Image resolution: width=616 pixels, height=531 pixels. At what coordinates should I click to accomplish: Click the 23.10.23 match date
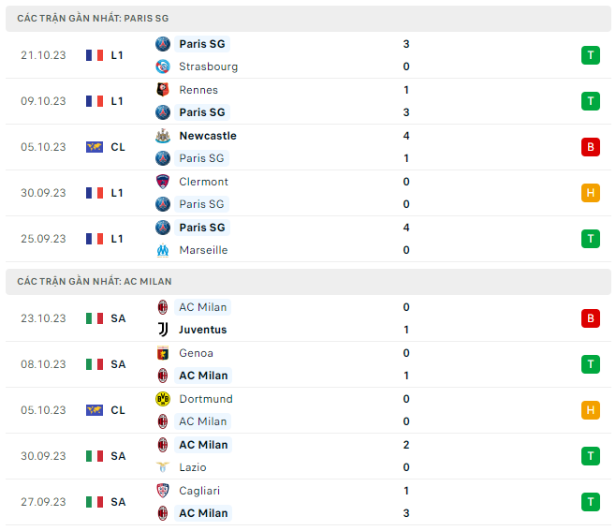(x=43, y=318)
